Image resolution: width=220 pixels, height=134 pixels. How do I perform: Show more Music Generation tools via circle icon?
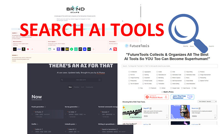[x=32, y=49]
